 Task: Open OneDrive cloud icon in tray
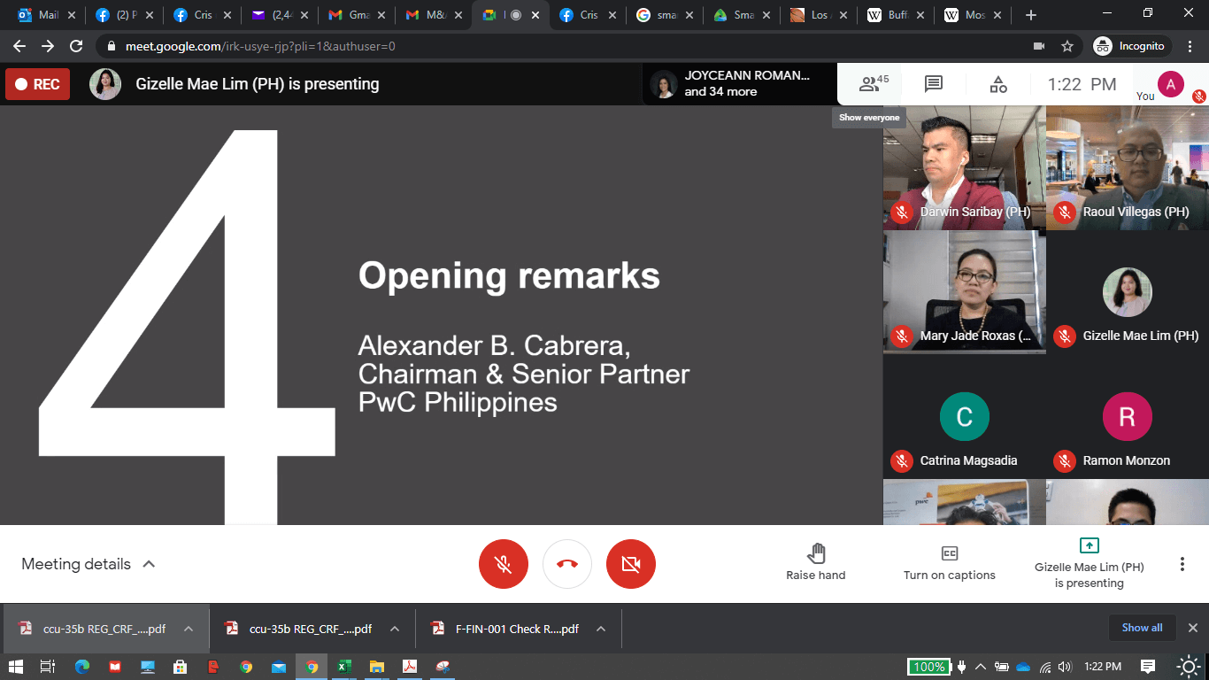[1023, 667]
